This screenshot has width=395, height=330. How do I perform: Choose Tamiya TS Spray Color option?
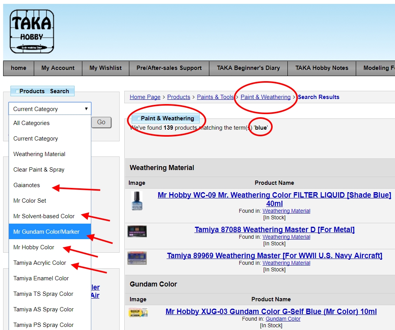tap(50, 294)
